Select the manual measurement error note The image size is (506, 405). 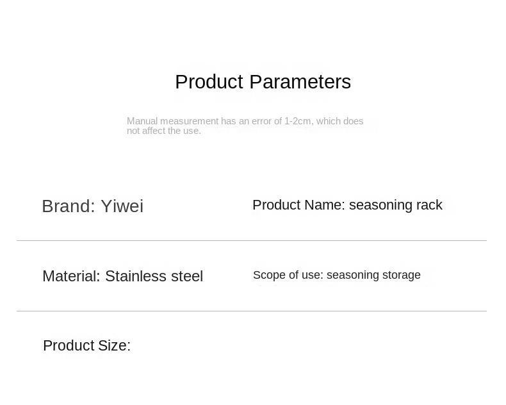245,126
